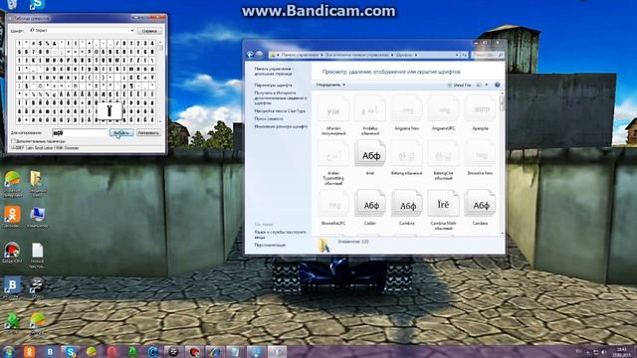Viewport: 637px width, 358px height.
Task: Open Text services and input language link
Action: pyautogui.click(x=280, y=235)
